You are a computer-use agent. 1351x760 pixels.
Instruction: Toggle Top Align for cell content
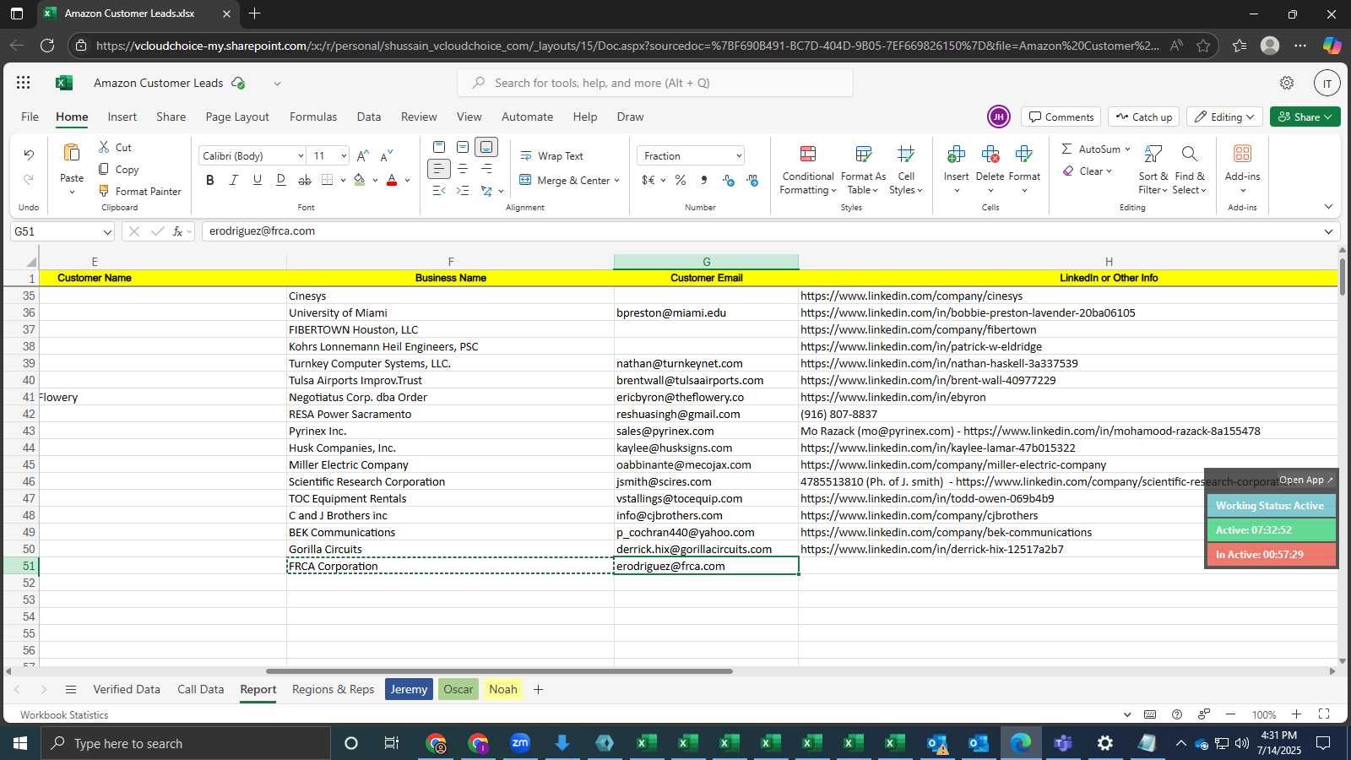point(439,147)
